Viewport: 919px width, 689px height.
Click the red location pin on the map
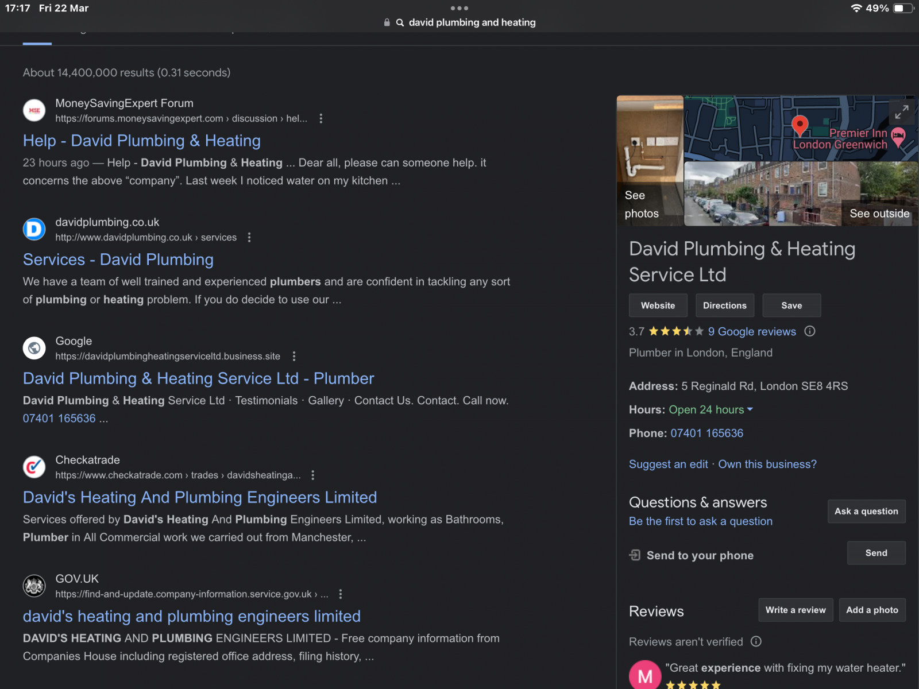(x=800, y=125)
